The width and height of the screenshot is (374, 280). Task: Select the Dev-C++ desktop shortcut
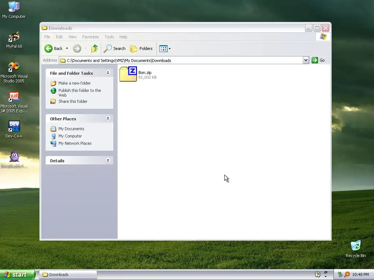tap(14, 129)
